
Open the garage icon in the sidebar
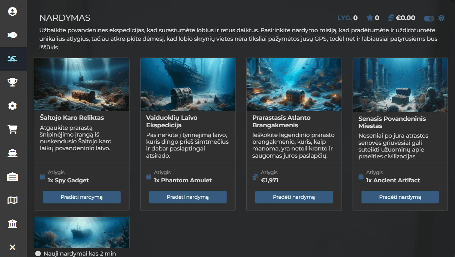[12, 177]
